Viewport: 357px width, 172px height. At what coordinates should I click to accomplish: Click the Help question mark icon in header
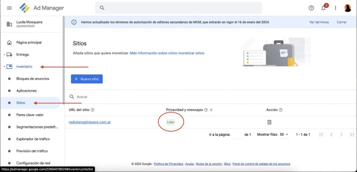[311, 8]
